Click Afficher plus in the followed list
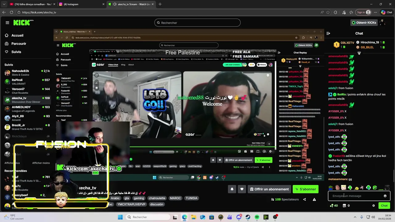The image size is (395, 222). click(12, 163)
